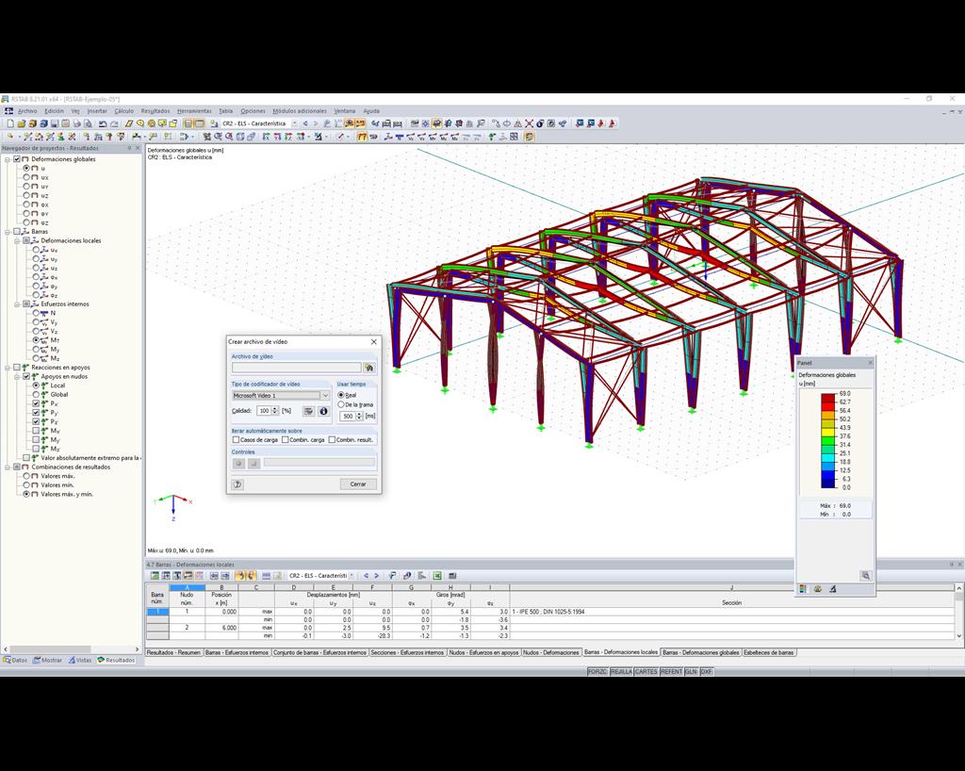
Task: Click the first icon in table toolbar
Action: 155,575
